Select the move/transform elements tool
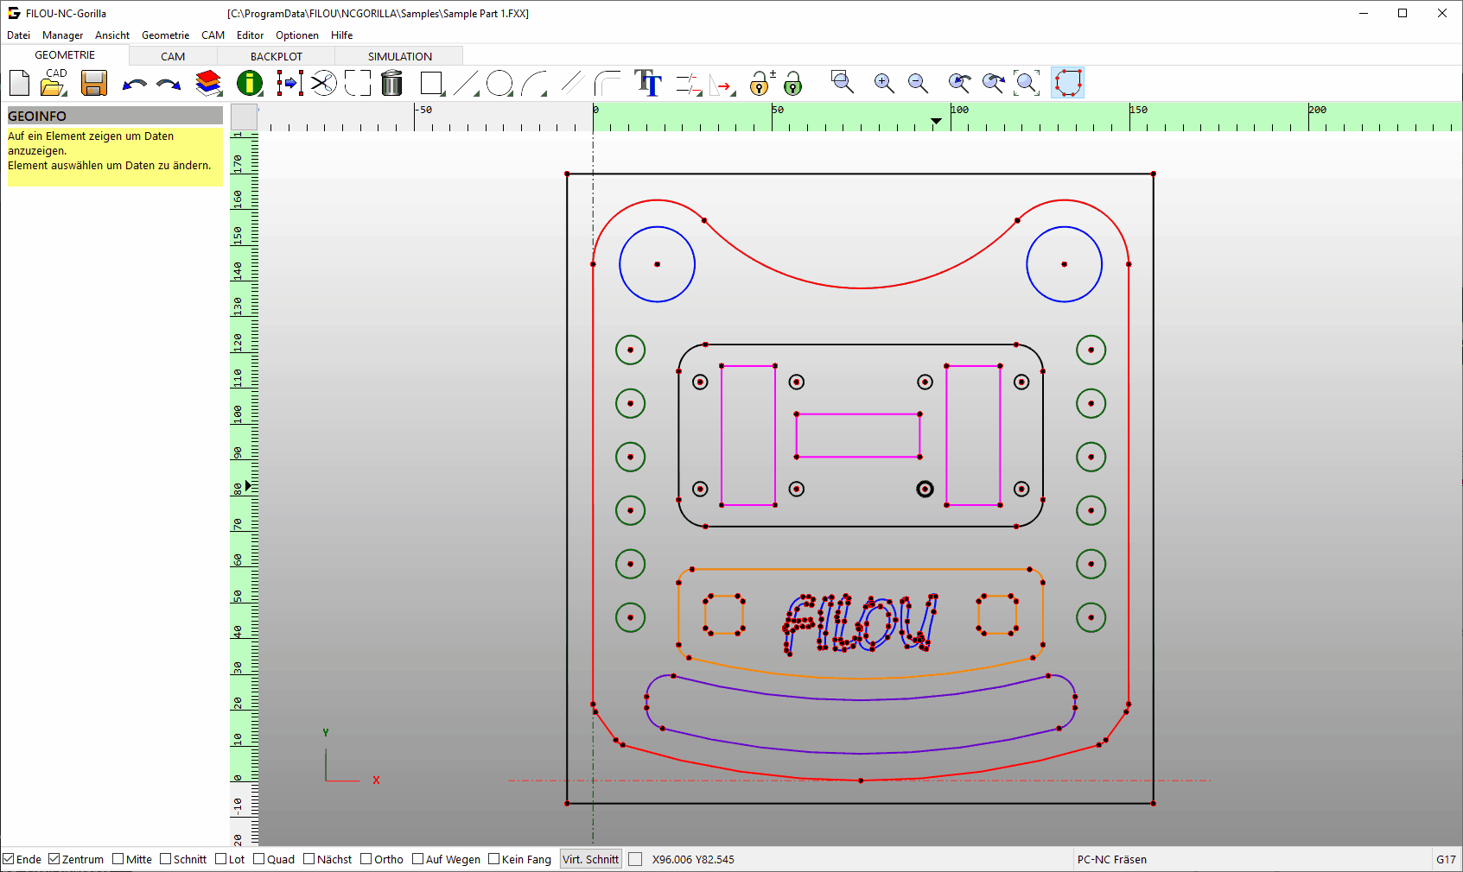The height and width of the screenshot is (872, 1463). [289, 84]
